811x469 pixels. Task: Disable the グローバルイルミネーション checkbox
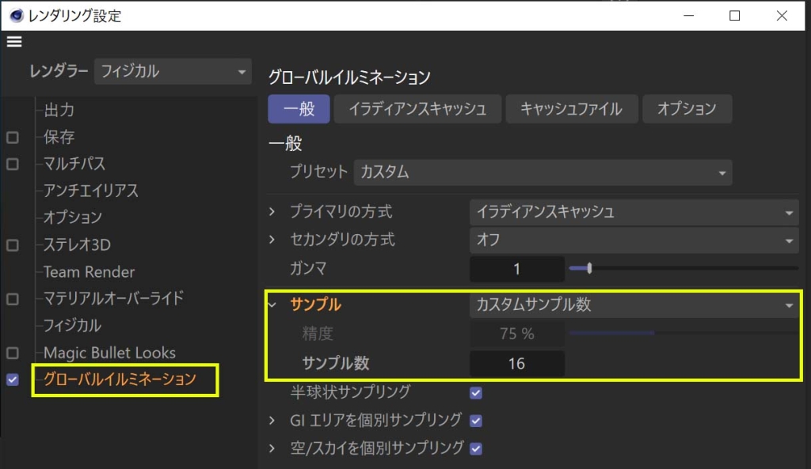(13, 380)
